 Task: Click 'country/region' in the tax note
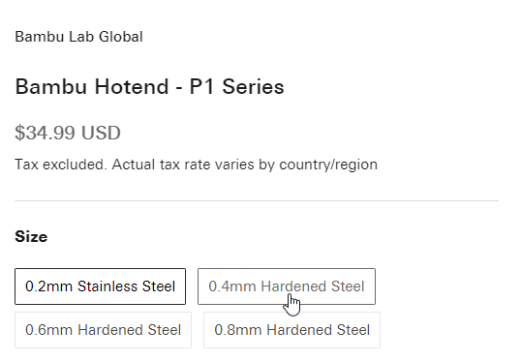[x=328, y=165]
